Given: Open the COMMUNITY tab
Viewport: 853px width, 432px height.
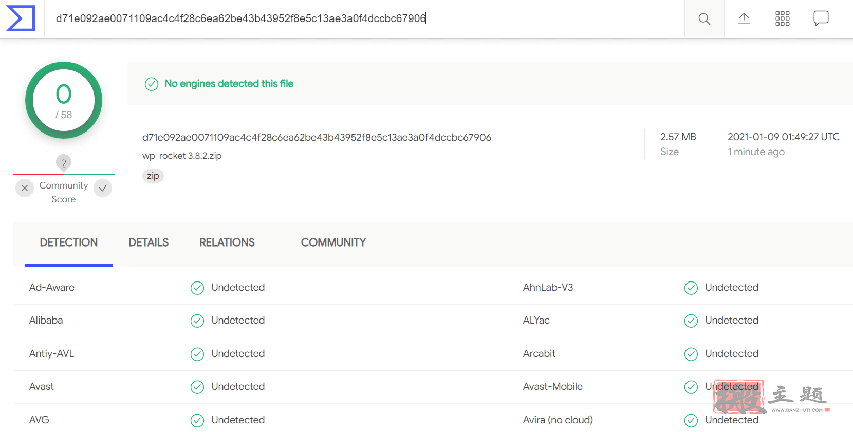Looking at the screenshot, I should click(x=333, y=242).
